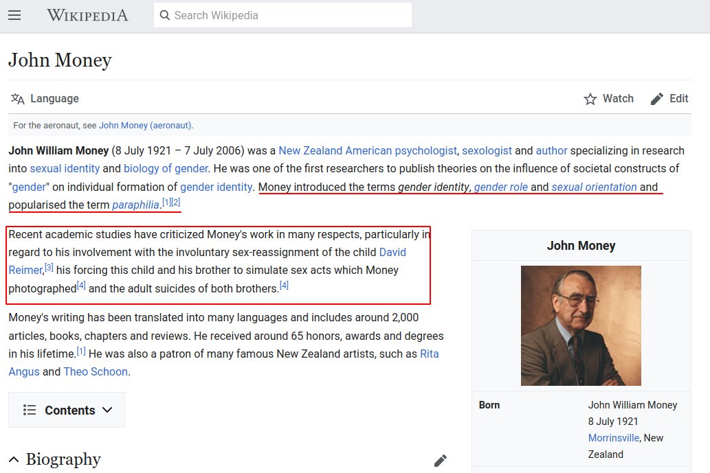Open the main navigation hamburger menu
Viewport: 710px width, 473px height.
14,15
